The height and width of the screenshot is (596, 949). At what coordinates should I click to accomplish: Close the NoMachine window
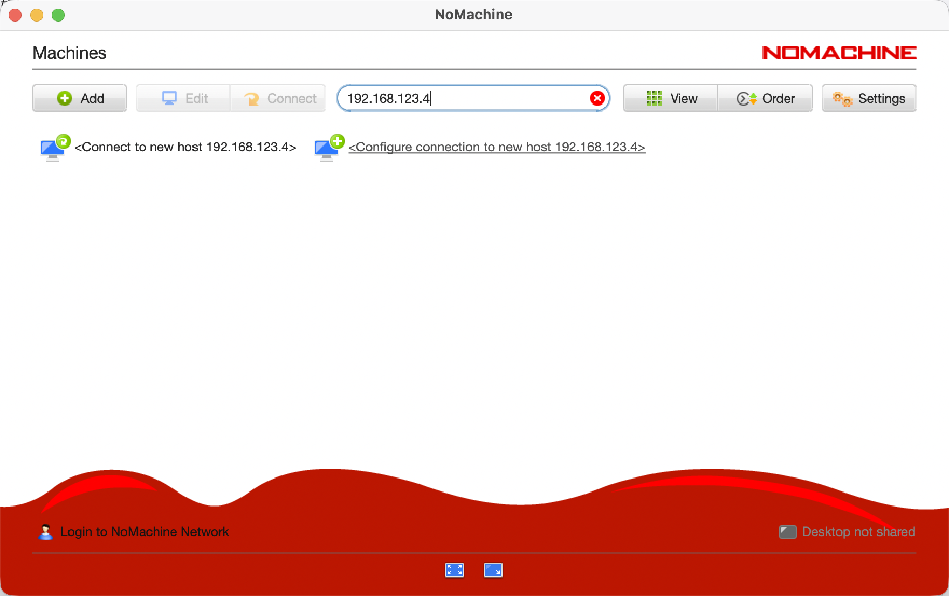[15, 15]
